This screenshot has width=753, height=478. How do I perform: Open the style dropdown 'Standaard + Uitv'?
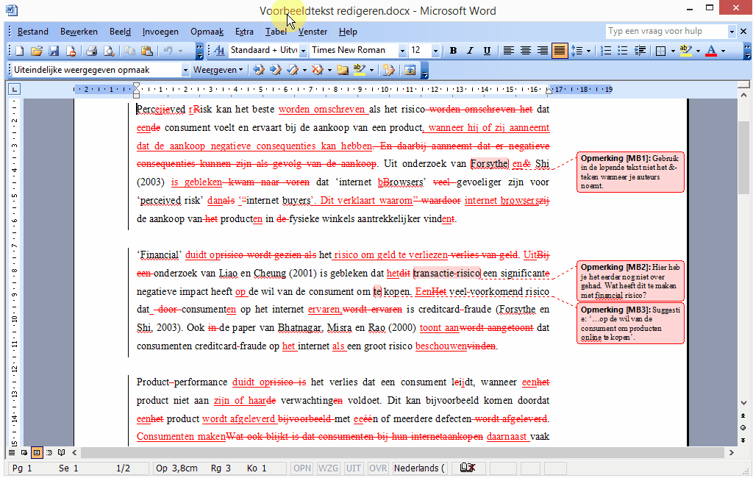click(x=303, y=51)
